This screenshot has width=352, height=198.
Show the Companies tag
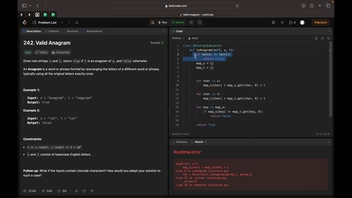coord(61,52)
